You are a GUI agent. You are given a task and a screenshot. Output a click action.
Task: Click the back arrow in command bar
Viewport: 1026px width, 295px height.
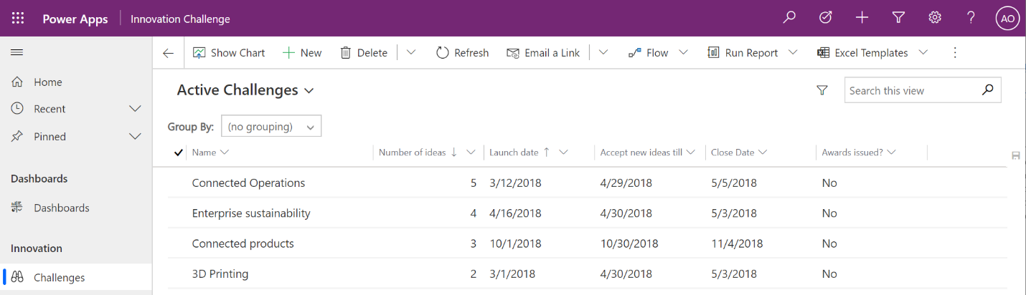point(169,53)
